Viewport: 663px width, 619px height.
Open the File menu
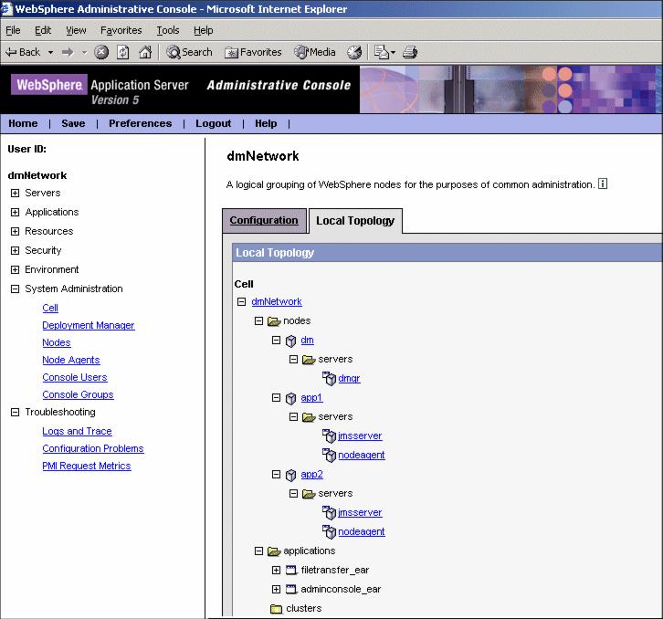[13, 30]
